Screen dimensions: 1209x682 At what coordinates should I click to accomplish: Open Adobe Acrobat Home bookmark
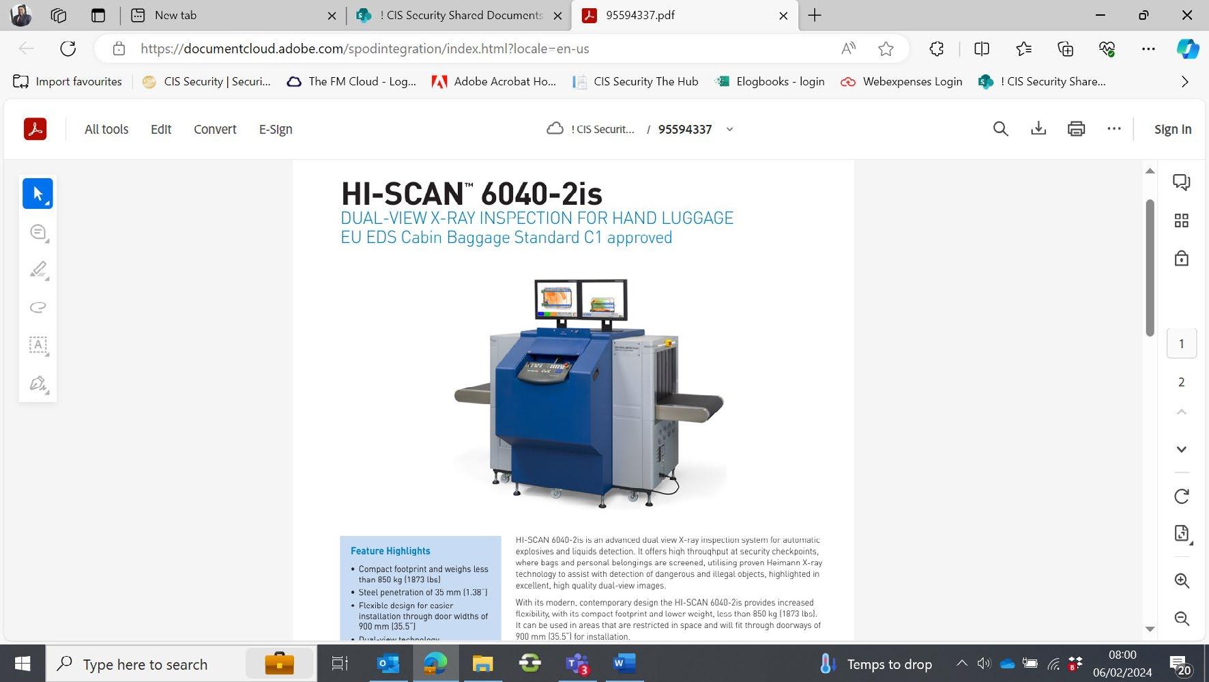pos(494,81)
